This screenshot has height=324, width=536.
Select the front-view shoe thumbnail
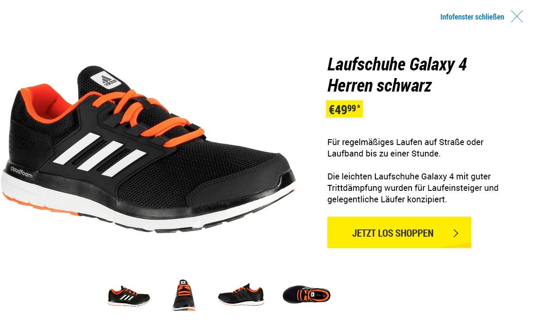coord(184,295)
